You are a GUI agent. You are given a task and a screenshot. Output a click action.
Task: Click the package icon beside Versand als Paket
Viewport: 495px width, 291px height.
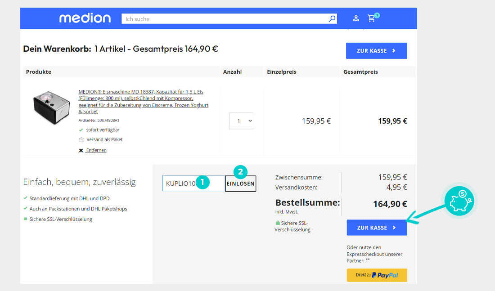[x=81, y=139]
